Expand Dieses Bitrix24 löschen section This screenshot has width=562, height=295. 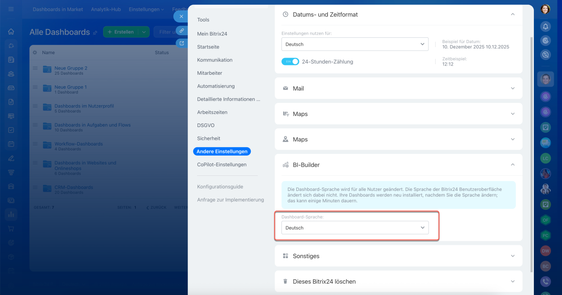click(x=398, y=281)
